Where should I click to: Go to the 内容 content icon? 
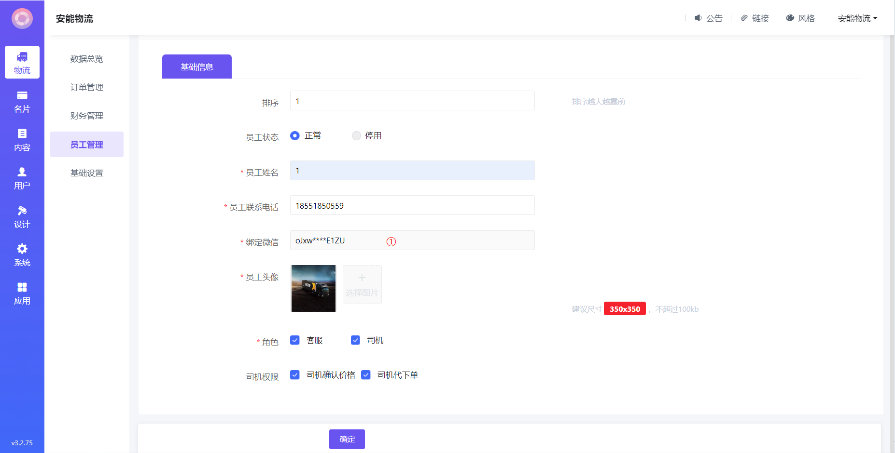click(x=22, y=134)
